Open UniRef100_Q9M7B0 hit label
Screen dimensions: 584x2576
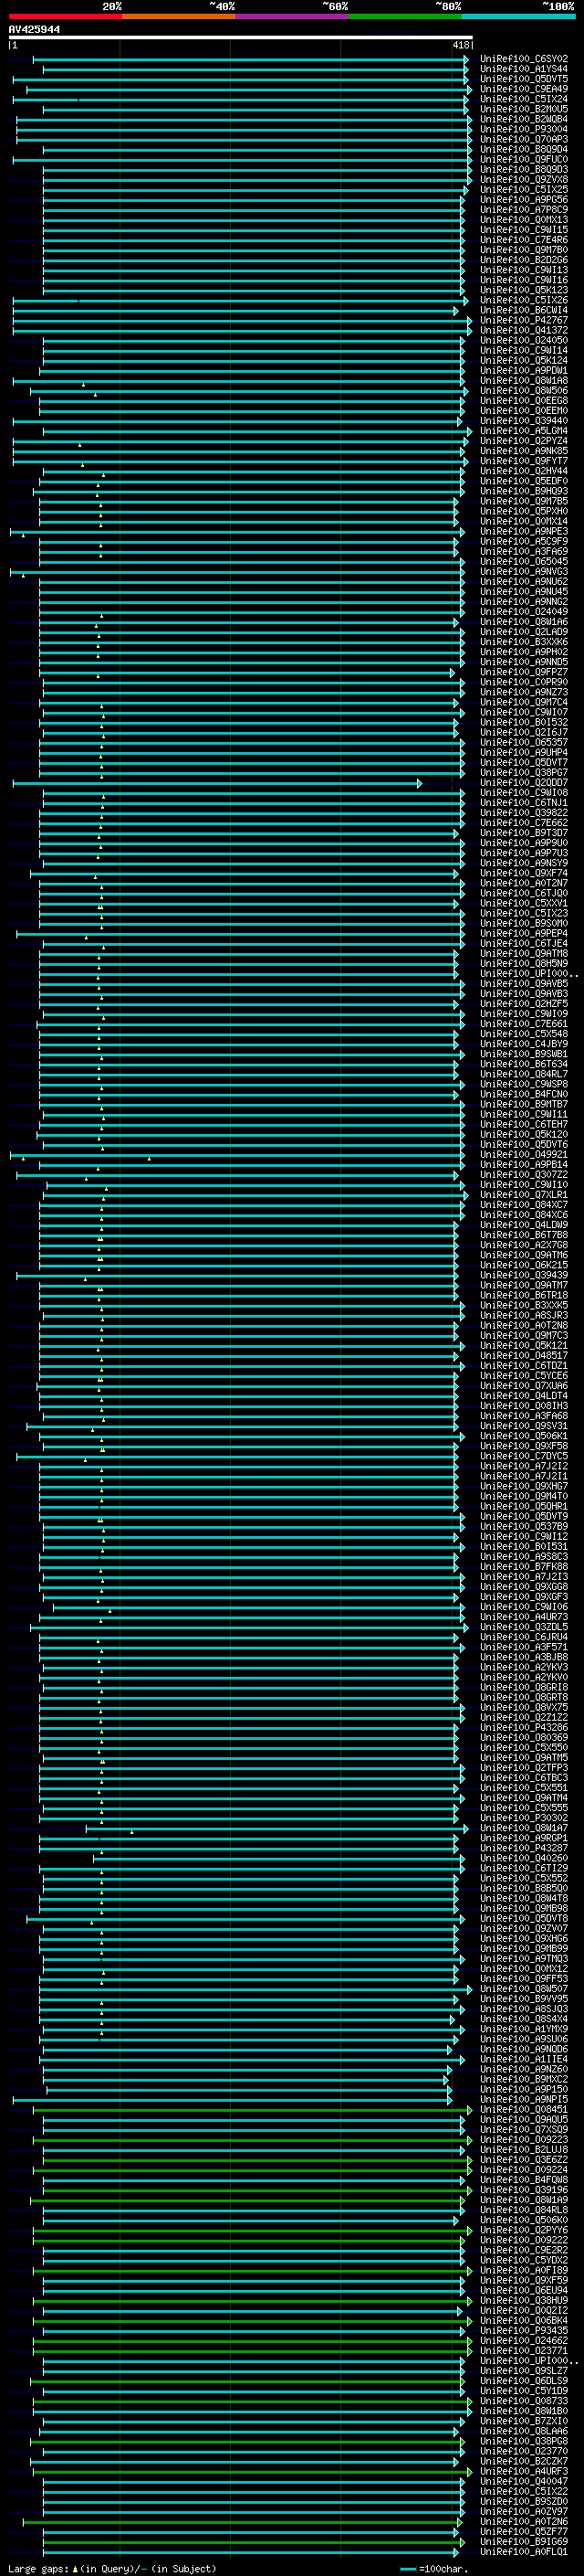(x=524, y=250)
